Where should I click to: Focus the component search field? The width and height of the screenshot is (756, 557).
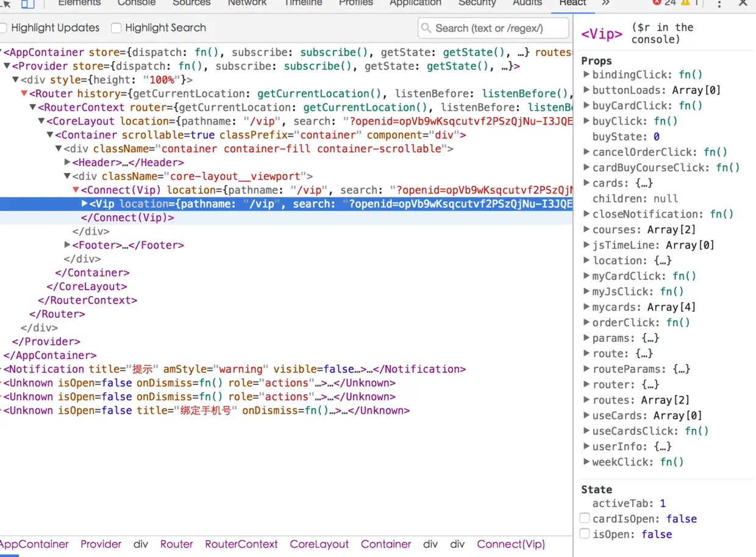493,28
